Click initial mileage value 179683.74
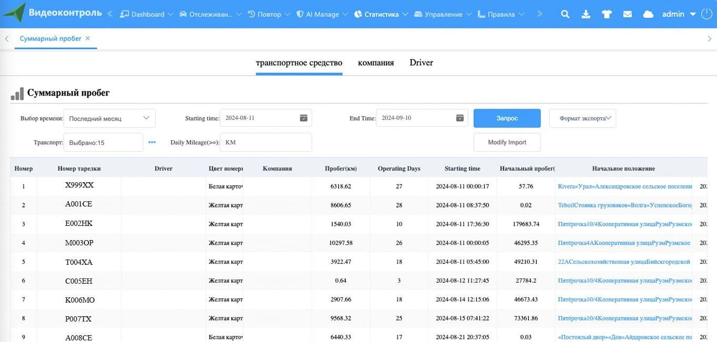The width and height of the screenshot is (717, 342). point(526,224)
